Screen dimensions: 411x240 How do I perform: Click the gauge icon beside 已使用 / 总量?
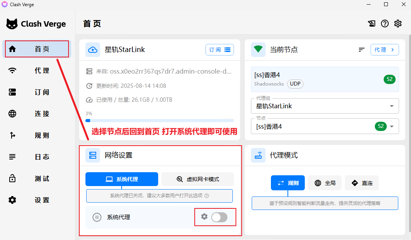[89, 100]
